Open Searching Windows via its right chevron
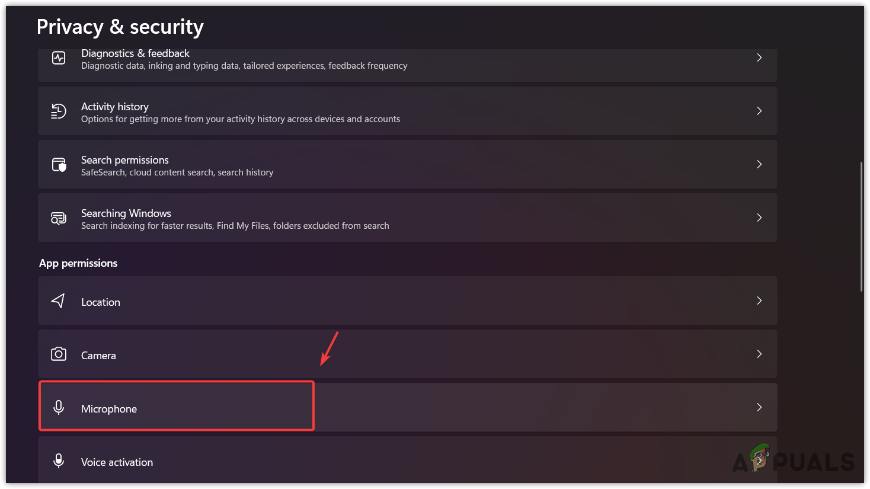870x489 pixels. click(759, 218)
